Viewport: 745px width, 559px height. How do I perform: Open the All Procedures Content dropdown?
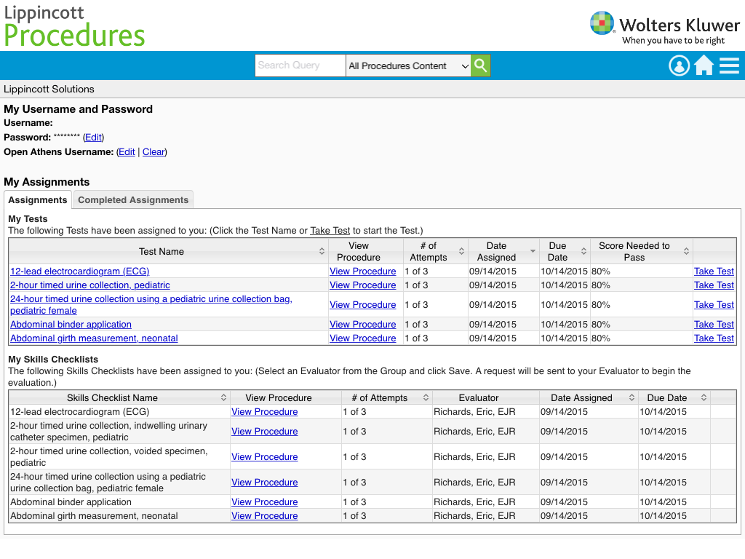click(x=408, y=66)
